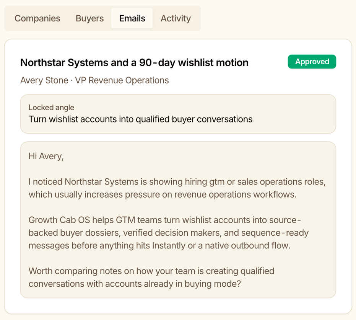Go to the Activity tab
356x320 pixels.
pos(176,18)
